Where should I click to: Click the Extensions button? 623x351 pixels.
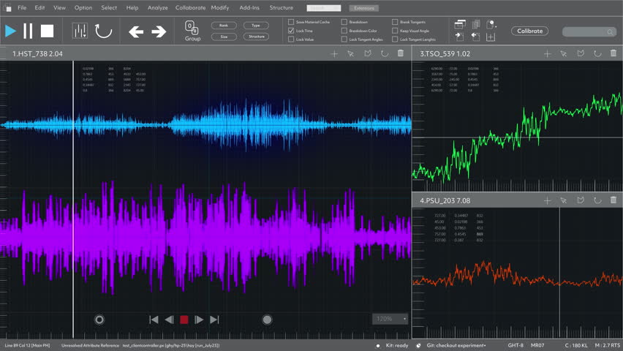pos(364,8)
